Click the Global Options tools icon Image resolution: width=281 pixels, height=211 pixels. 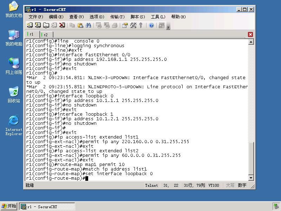133,25
